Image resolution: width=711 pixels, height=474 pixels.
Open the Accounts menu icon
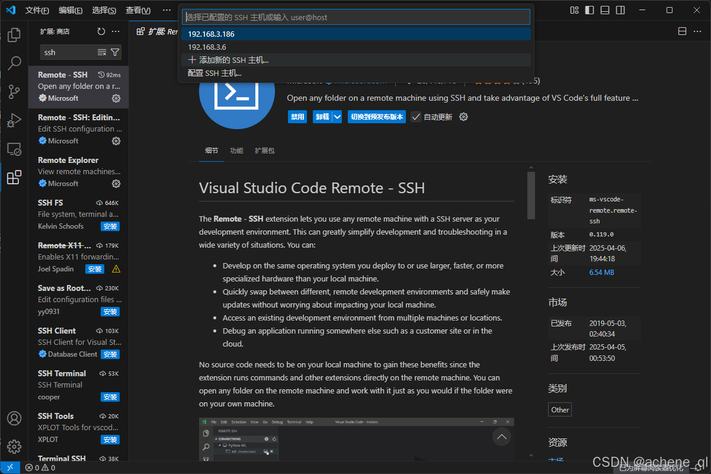click(14, 418)
